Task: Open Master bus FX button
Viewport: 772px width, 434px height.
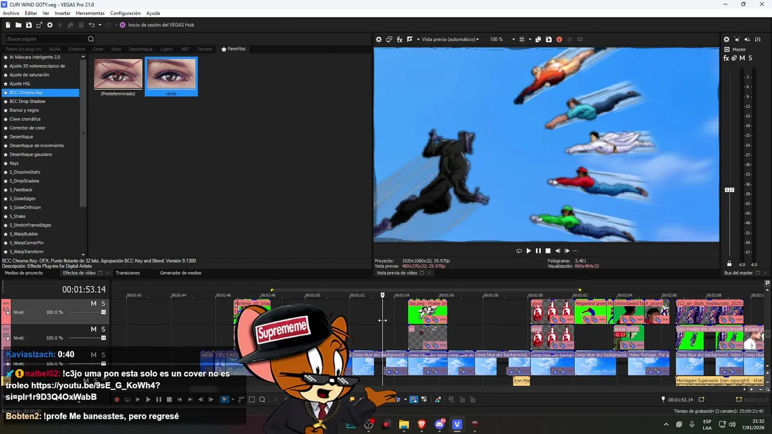Action: pos(727,58)
